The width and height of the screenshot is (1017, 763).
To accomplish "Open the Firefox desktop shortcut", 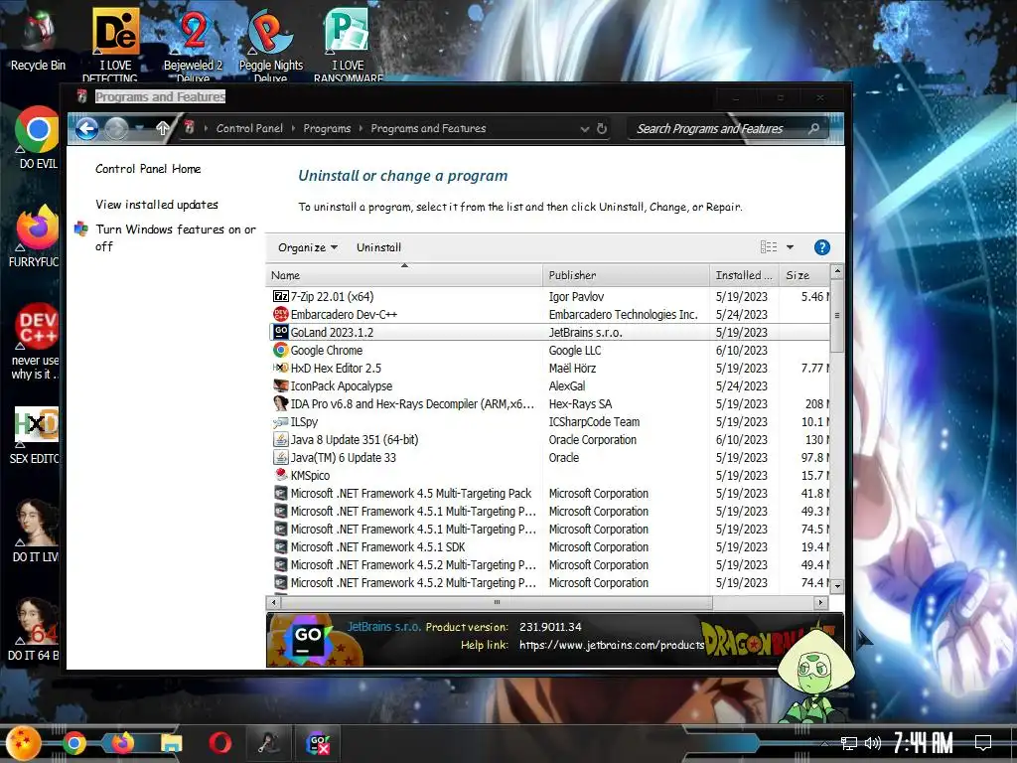I will click(x=37, y=236).
